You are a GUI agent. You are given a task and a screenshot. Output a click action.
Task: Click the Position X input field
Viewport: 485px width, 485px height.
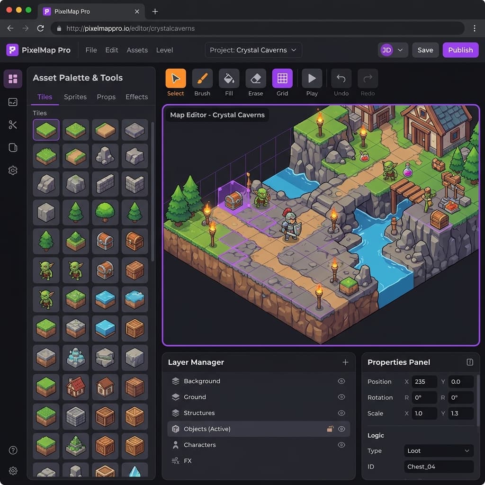tap(424, 382)
